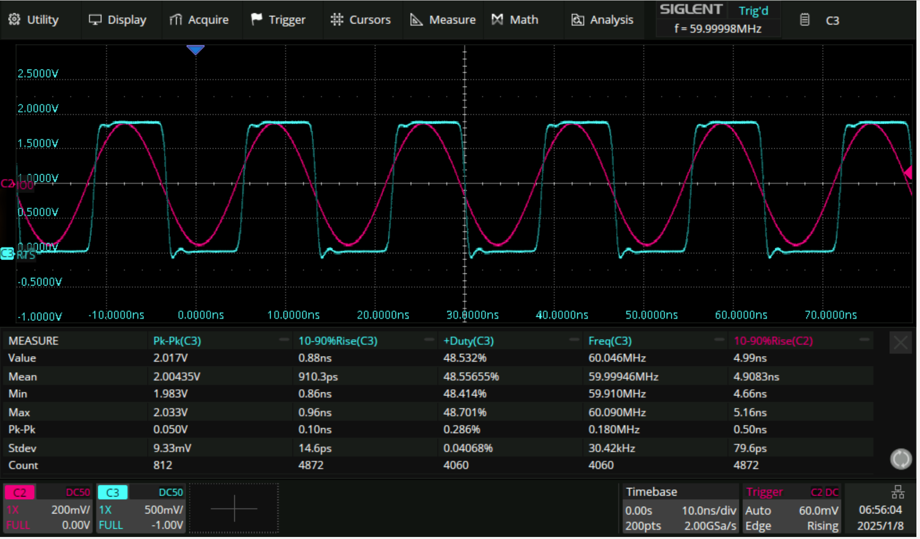This screenshot has height=539, width=920.
Task: Click the 2.00GSa/s sample rate
Action: (710, 526)
